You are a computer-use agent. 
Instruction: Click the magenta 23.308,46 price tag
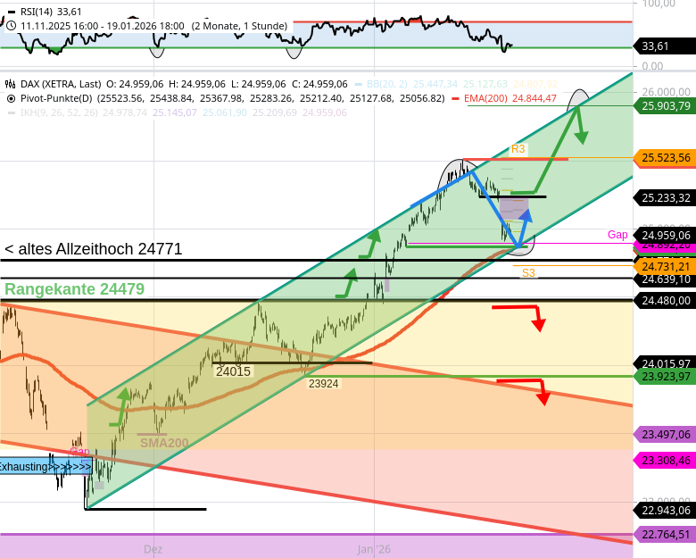pyautogui.click(x=666, y=461)
